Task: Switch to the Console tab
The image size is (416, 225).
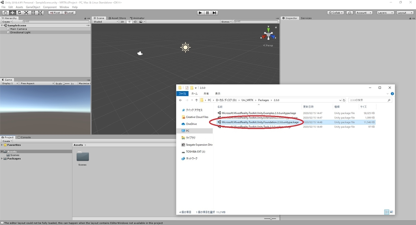Action: pyautogui.click(x=24, y=137)
